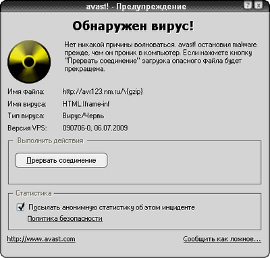Open the http://www.avast.com link

[41, 239]
